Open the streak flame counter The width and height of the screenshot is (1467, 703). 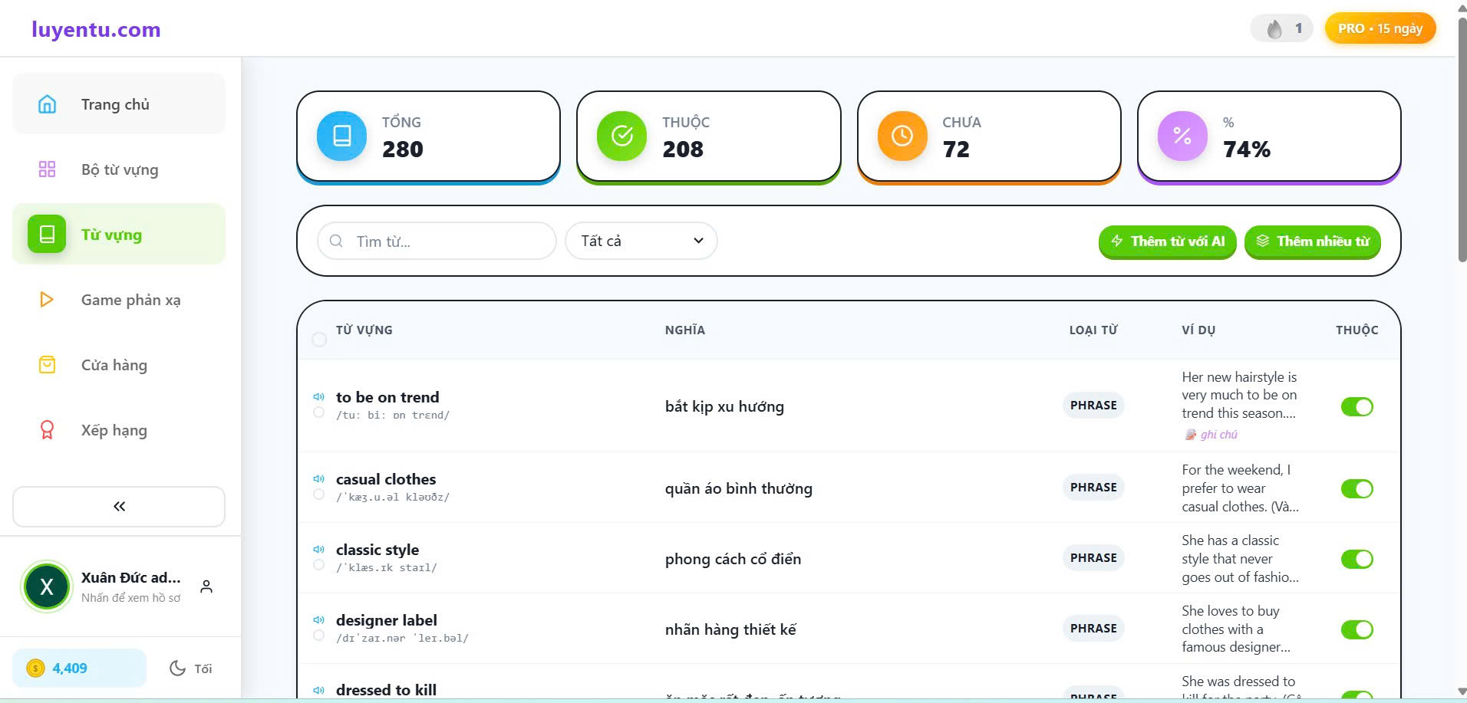pos(1281,29)
